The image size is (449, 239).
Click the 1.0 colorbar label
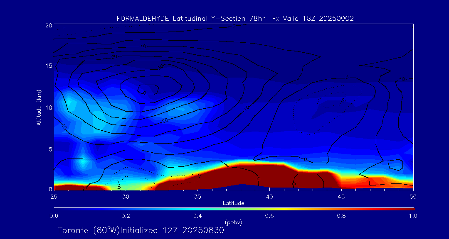(413, 216)
